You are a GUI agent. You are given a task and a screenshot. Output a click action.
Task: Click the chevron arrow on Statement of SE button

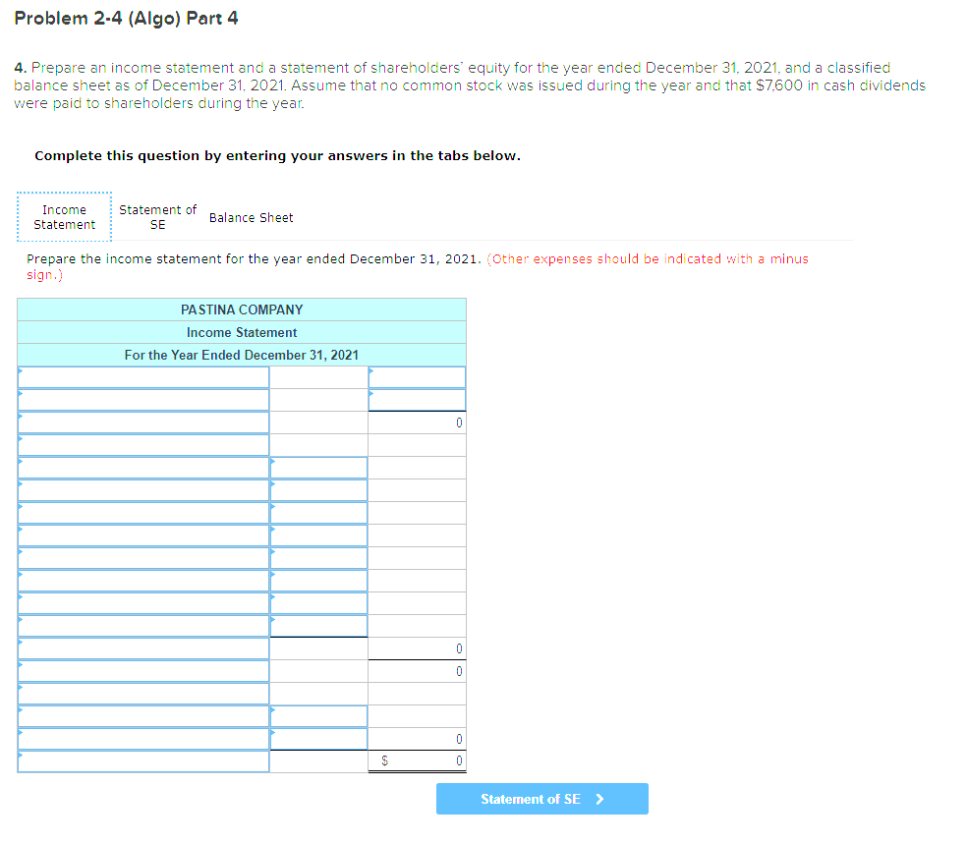click(x=600, y=799)
